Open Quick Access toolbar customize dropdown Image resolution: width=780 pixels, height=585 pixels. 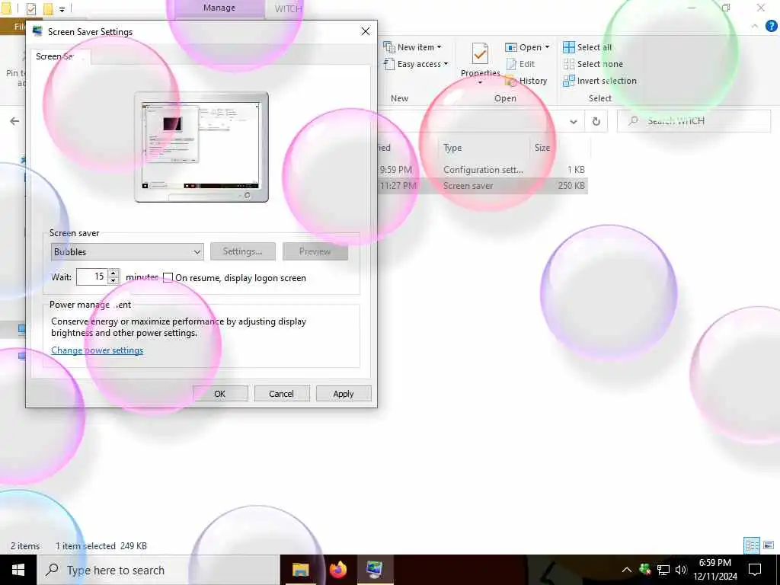[62, 8]
